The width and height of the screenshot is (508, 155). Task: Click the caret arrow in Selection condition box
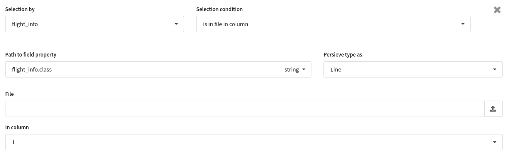(462, 24)
